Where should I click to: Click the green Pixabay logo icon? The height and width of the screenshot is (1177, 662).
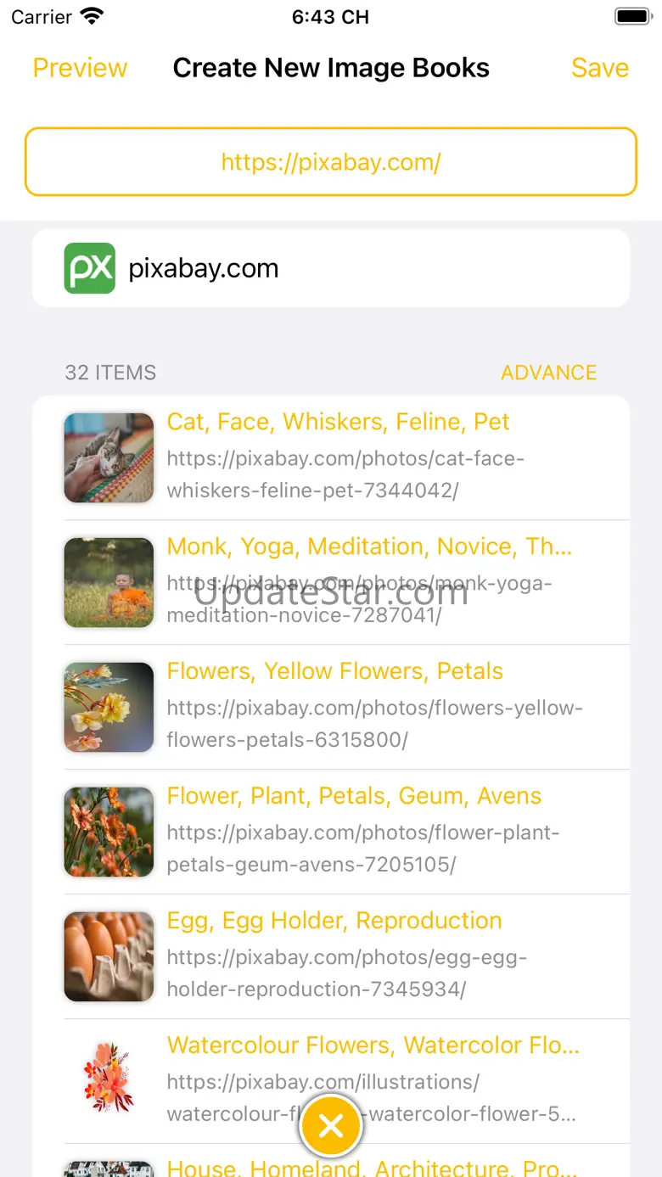click(90, 268)
